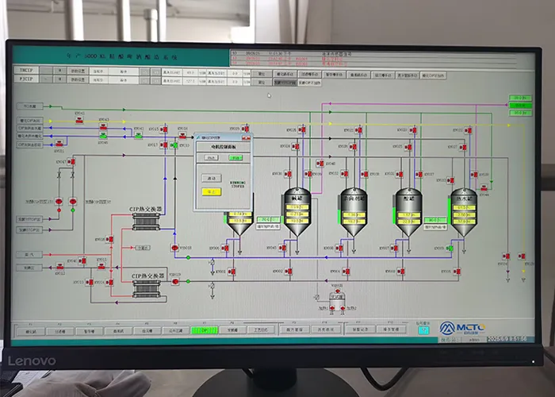Screen dimensions: 555x397
Task: Click the twin pump unit at the bottom center
Action: click(337, 302)
